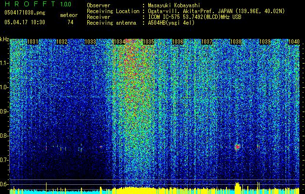Click the 'meteor' label

(x=69, y=15)
